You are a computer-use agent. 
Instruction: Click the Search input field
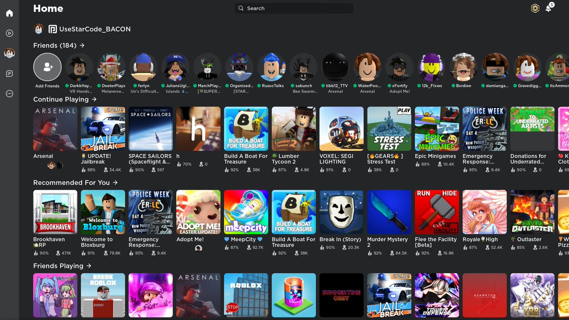tap(294, 9)
